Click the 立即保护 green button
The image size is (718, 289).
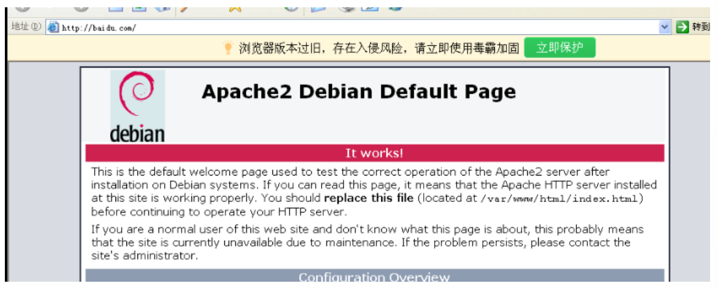click(x=559, y=47)
